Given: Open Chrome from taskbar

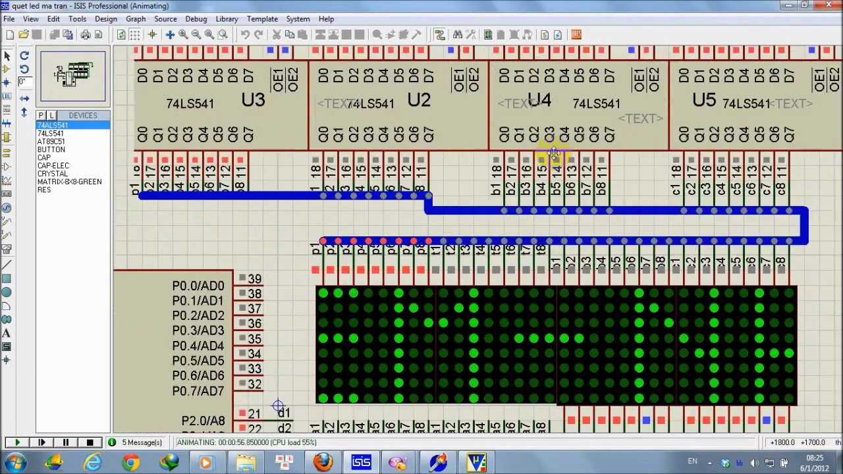Looking at the screenshot, I should 131,463.
